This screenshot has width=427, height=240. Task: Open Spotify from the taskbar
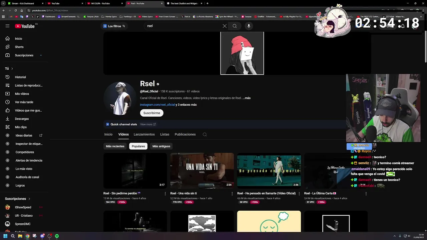pos(57,236)
